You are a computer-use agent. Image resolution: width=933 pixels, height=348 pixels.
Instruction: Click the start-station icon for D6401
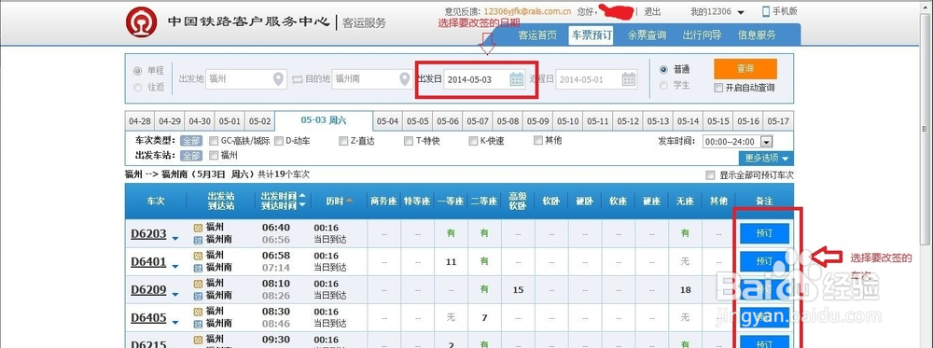click(x=198, y=256)
